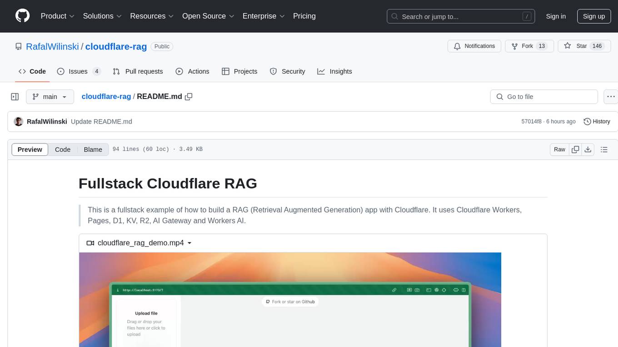
Task: Expand the Product menu
Action: (x=58, y=16)
